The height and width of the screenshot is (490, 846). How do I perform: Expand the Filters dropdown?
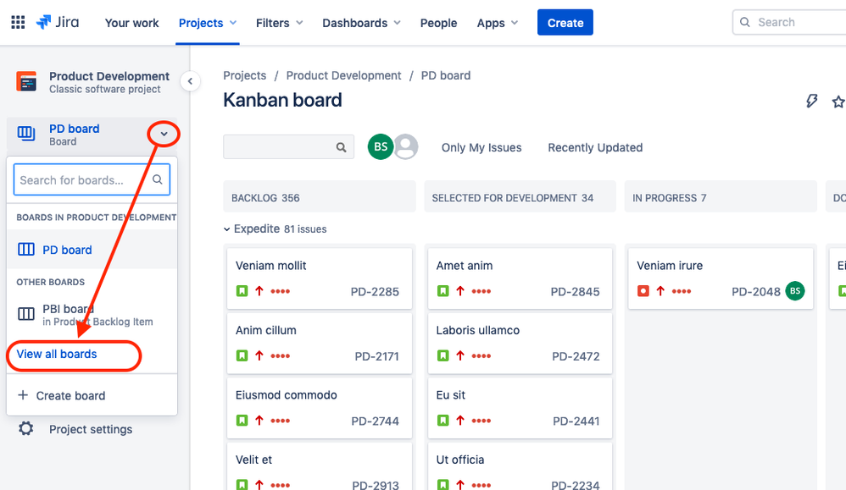tap(280, 23)
